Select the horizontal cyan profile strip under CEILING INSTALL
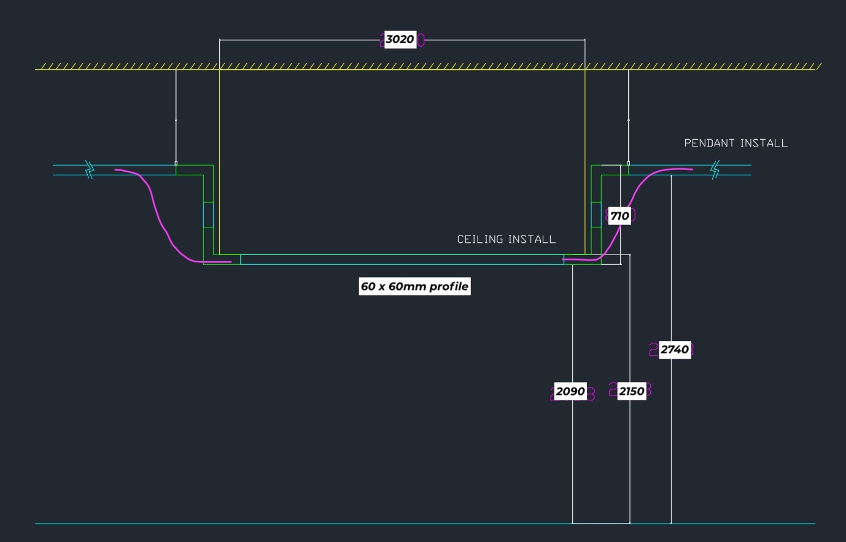This screenshot has height=542, width=846. 402,259
